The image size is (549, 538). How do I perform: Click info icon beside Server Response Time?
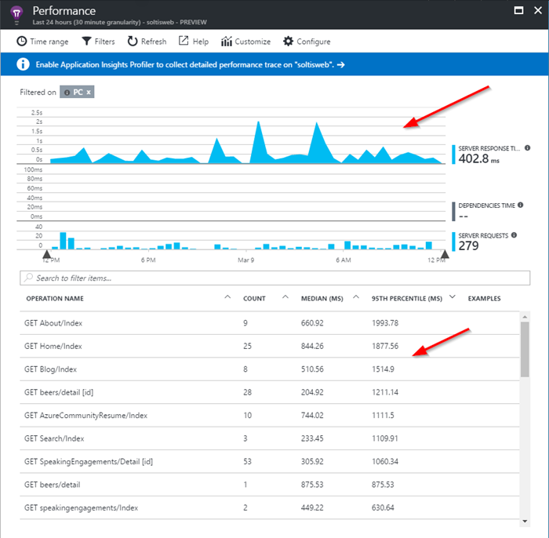point(527,148)
